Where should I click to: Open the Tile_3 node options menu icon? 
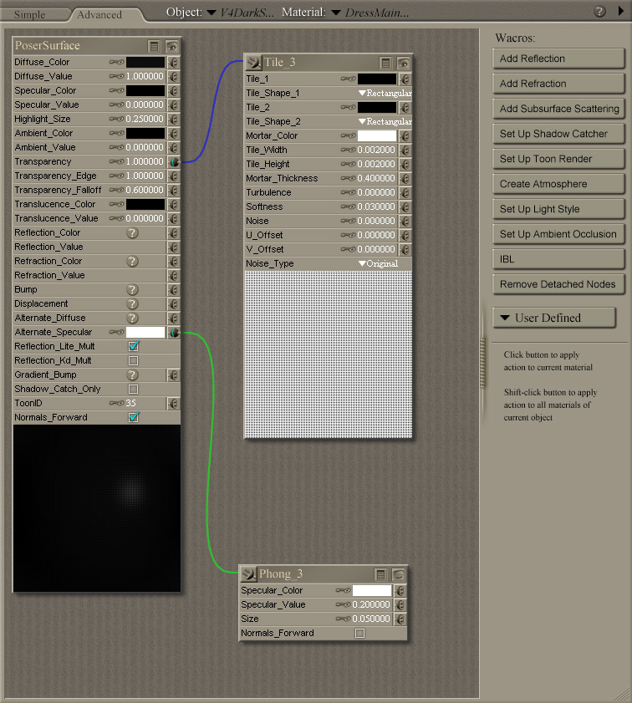(385, 63)
